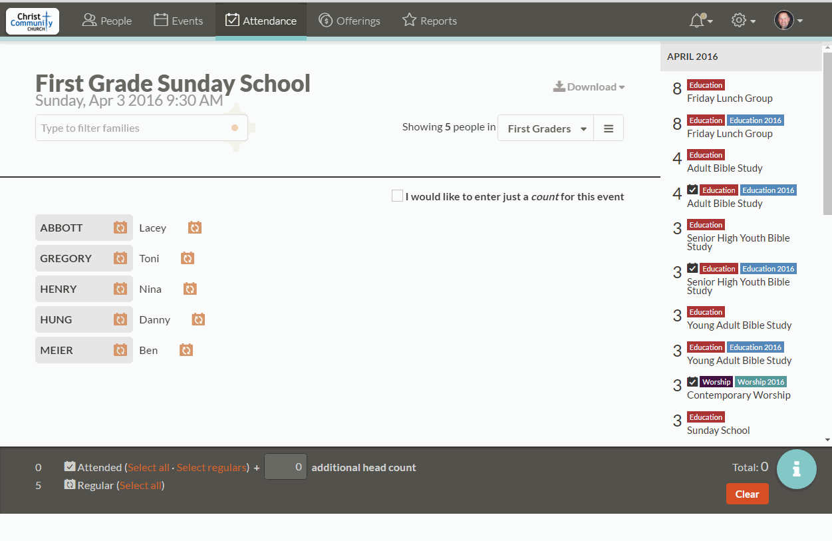The image size is (832, 541).
Task: Click the additional head count field
Action: click(x=285, y=466)
